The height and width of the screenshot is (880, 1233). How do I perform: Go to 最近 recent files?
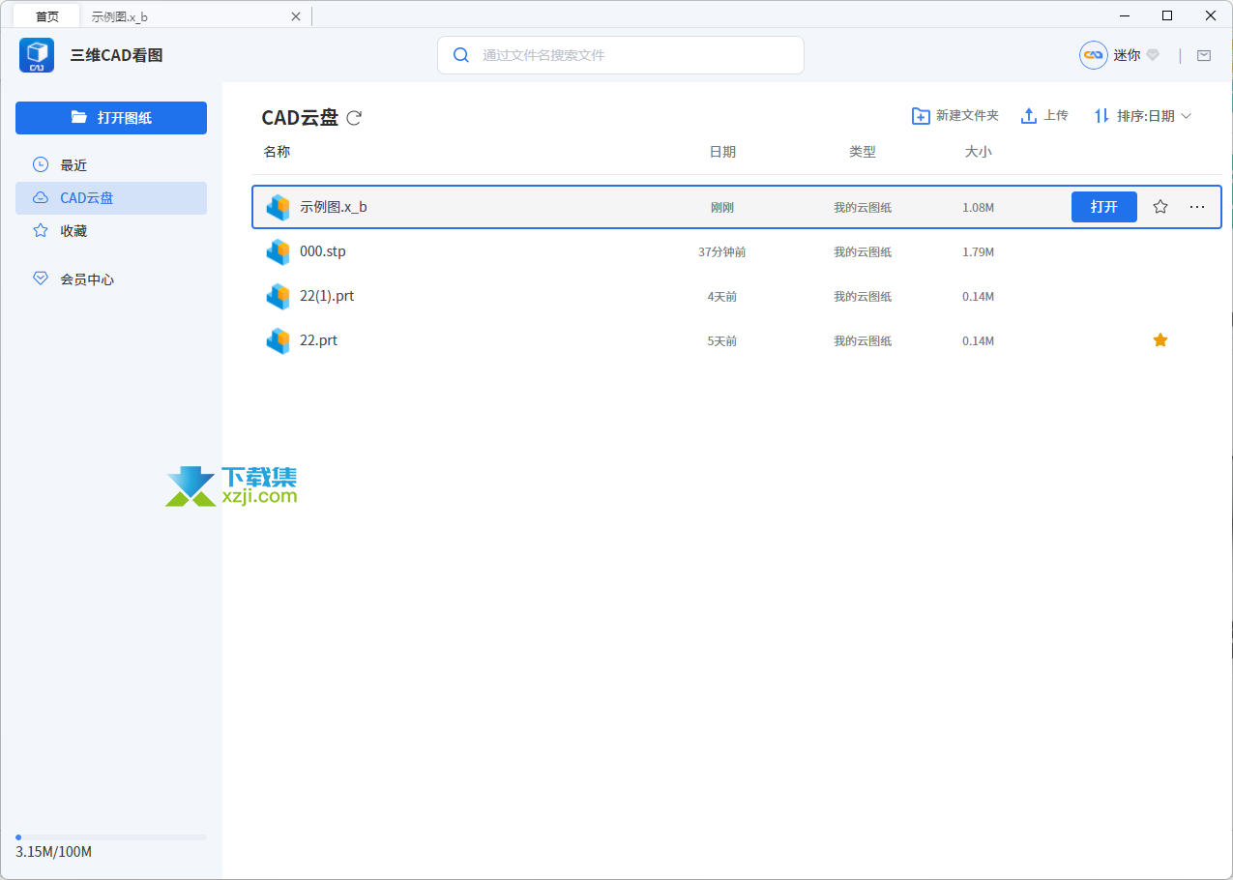pyautogui.click(x=111, y=165)
